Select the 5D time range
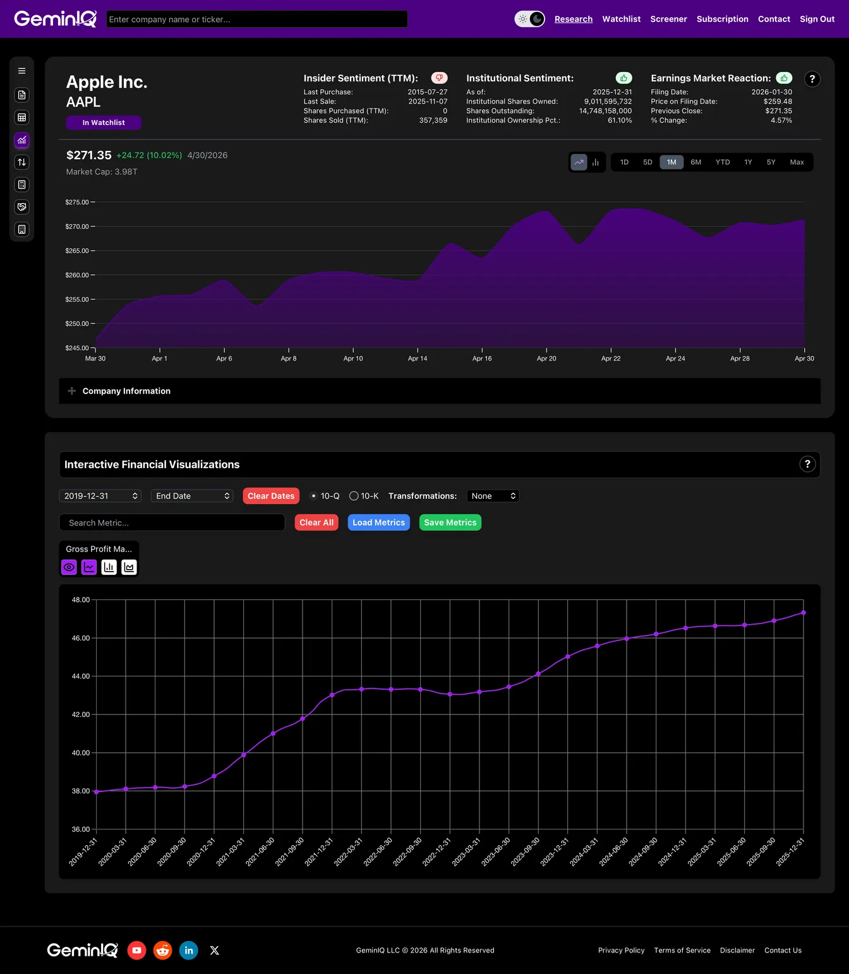Viewport: 849px width, 974px height. (647, 162)
